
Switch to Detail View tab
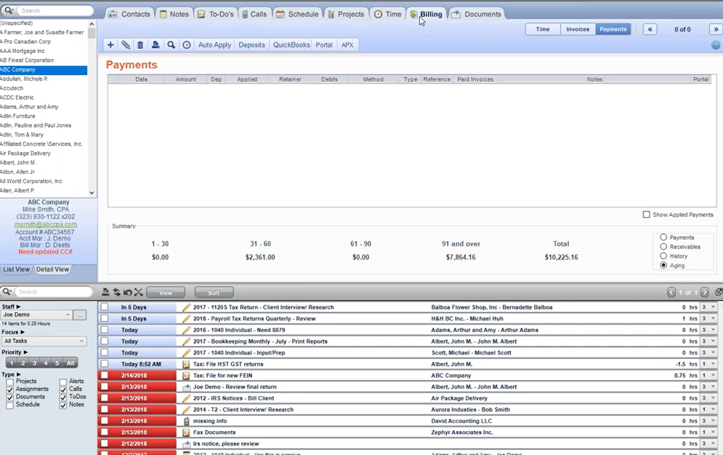(x=52, y=269)
